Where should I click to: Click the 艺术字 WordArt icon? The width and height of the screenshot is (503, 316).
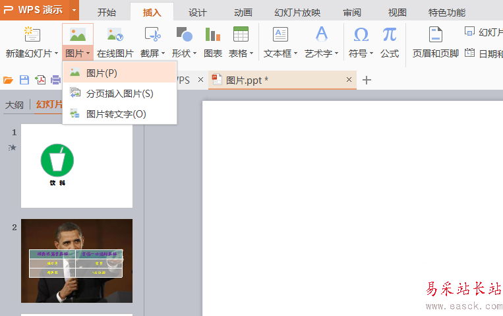click(322, 34)
